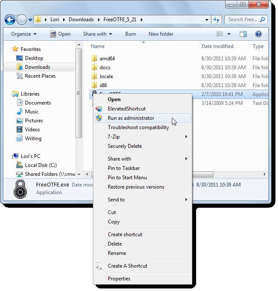Click the Change your view icon
Screen dimensions: 278x291
coord(220,34)
